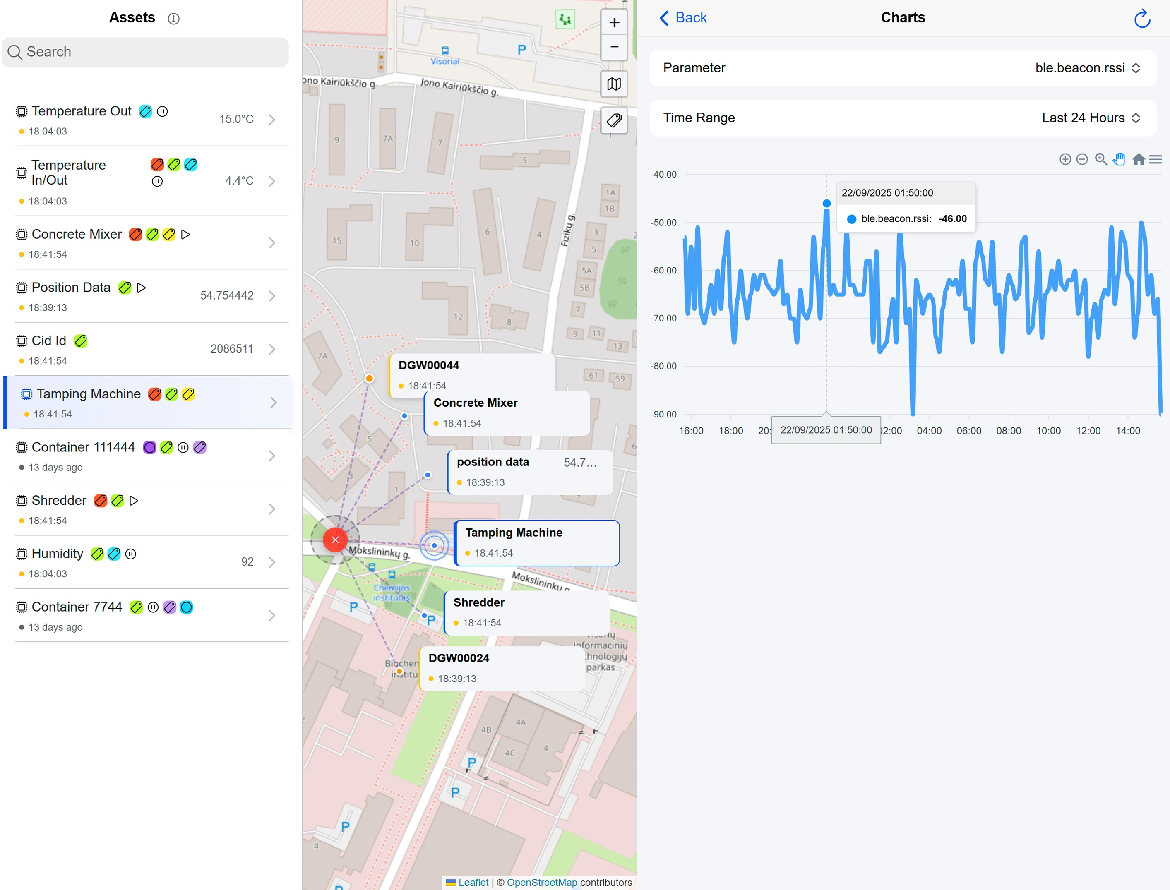Viewport: 1170px width, 890px height.
Task: Reset chart zoom with home icon
Action: click(1138, 159)
